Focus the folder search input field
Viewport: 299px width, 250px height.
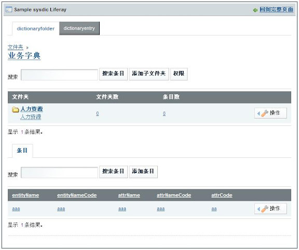click(59, 75)
